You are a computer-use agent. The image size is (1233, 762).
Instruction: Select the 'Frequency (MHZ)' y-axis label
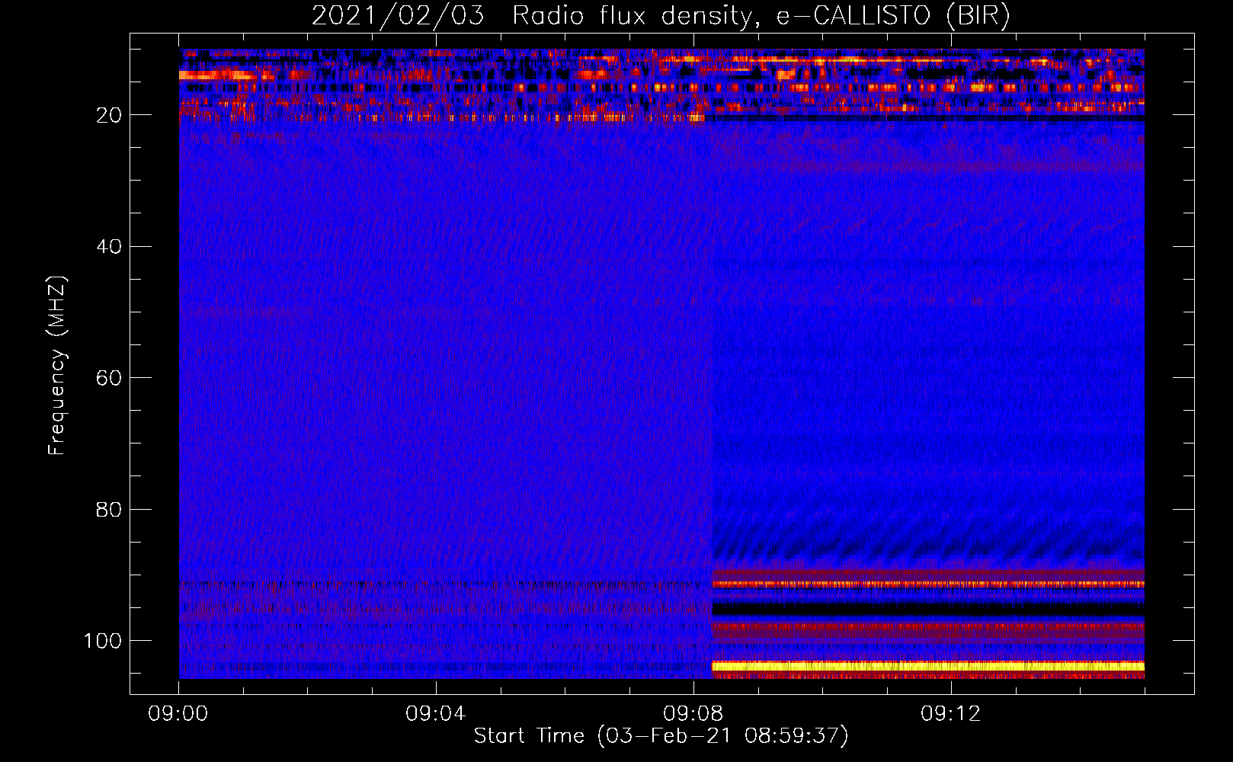57,366
